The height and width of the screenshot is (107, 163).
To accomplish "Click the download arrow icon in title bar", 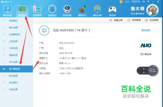I will click(144, 2).
